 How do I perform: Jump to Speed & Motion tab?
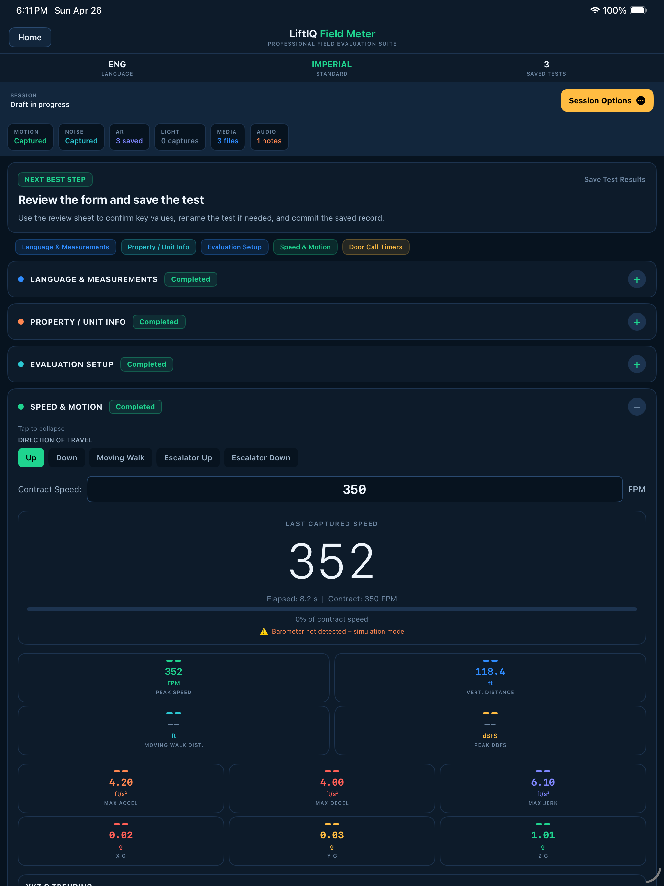click(305, 247)
